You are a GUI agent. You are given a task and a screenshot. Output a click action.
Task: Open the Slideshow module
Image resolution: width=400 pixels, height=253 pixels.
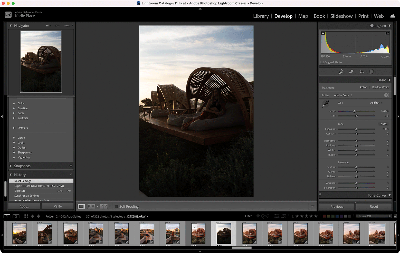(x=341, y=16)
